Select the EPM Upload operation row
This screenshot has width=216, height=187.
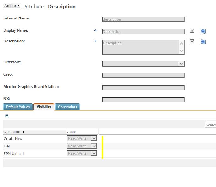tap(109, 154)
